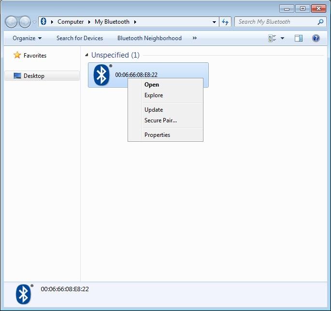
Task: Maximize the My Bluetooth window
Action: (x=302, y=9)
